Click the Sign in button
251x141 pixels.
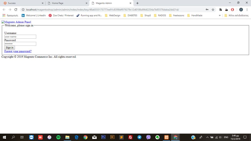(10, 48)
